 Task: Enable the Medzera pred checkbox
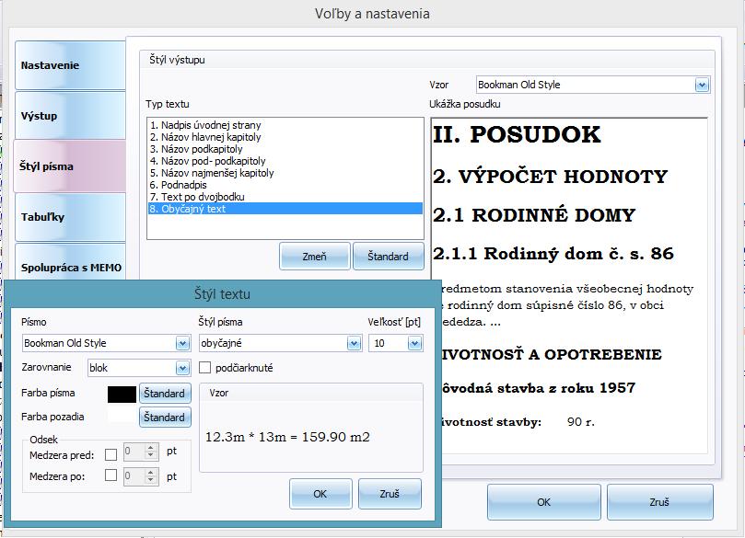click(x=111, y=455)
